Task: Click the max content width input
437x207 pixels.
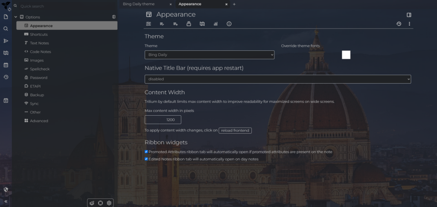Action: [163, 120]
